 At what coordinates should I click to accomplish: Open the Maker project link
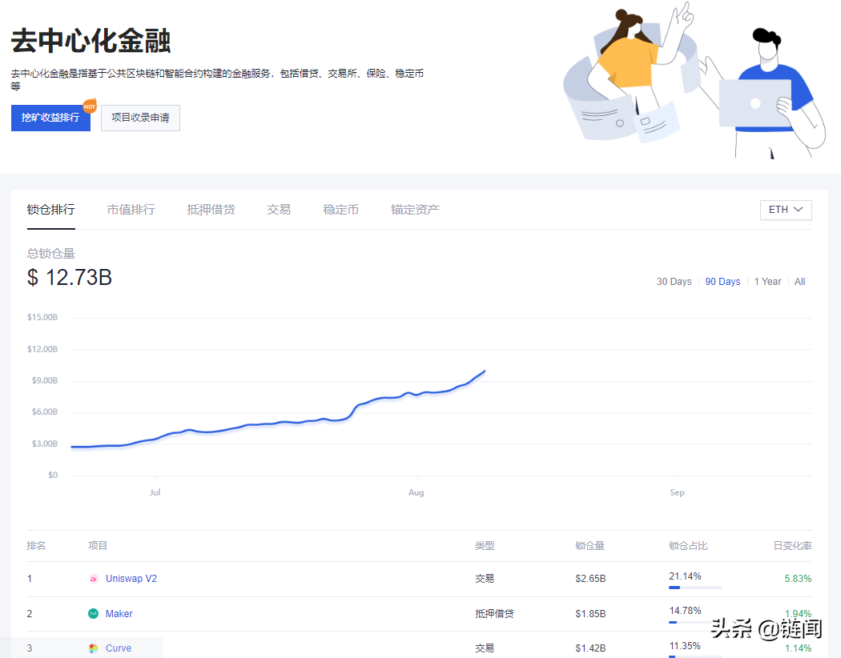pos(119,614)
